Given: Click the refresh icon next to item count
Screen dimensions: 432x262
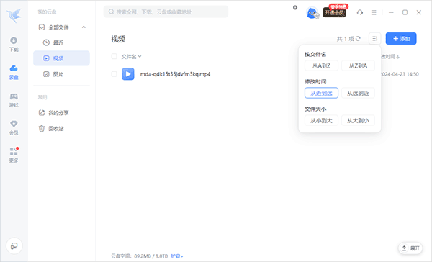Looking at the screenshot, I should tap(358, 39).
